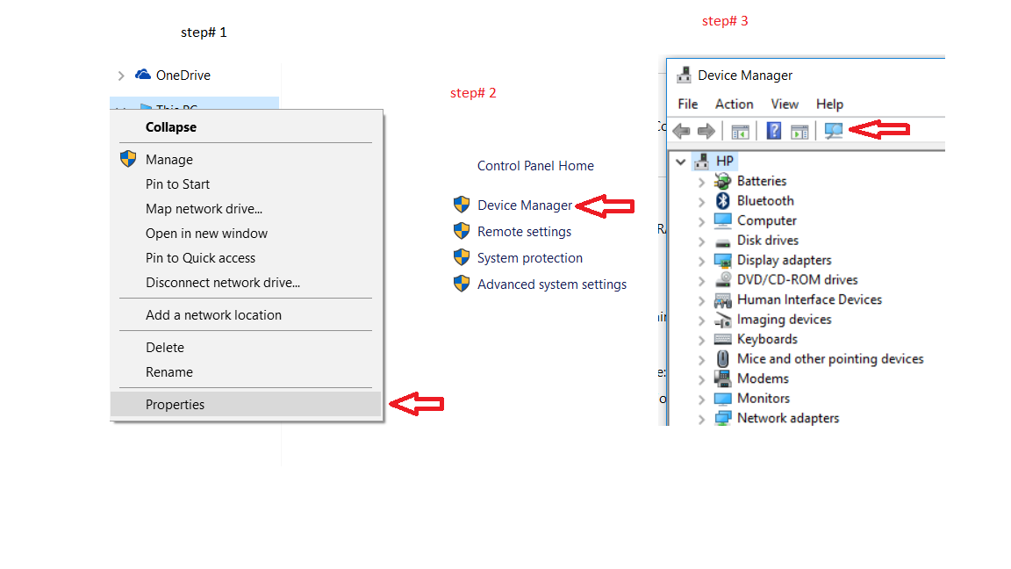Select the Human Interface Devices label
The image size is (1011, 569).
pyautogui.click(x=809, y=299)
